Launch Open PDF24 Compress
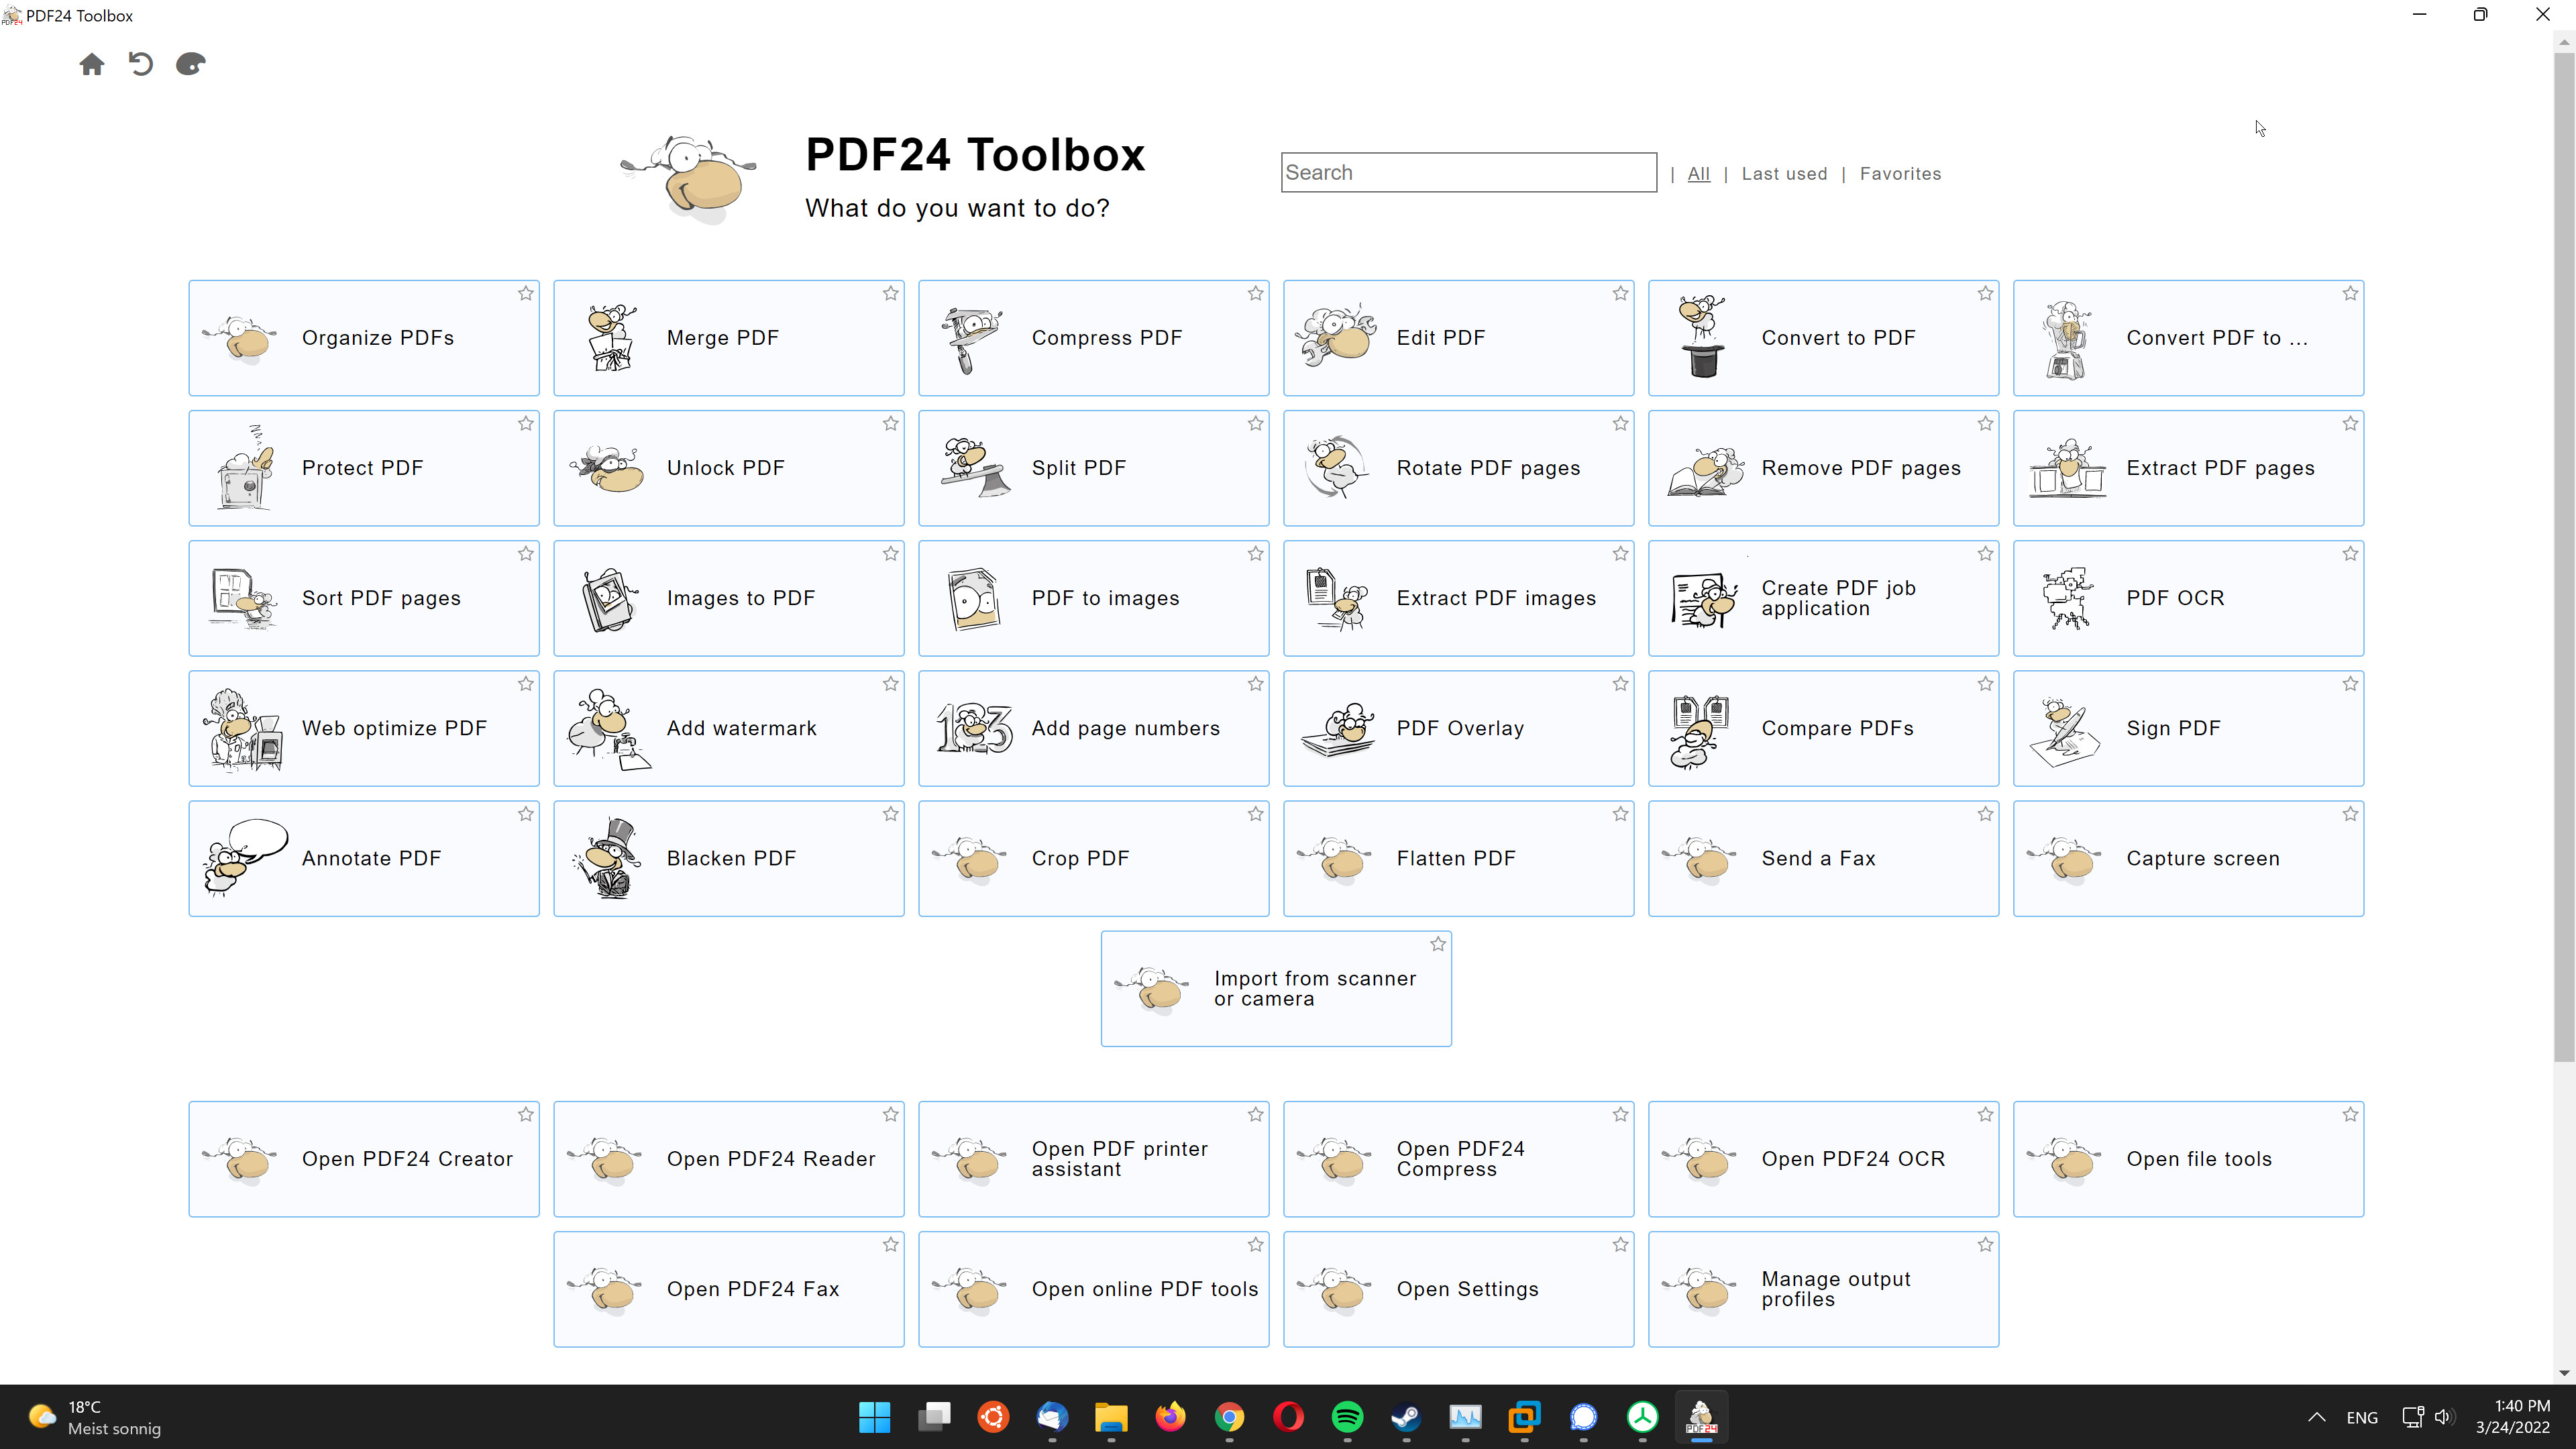Viewport: 2576px width, 1449px height. coord(1459,1159)
